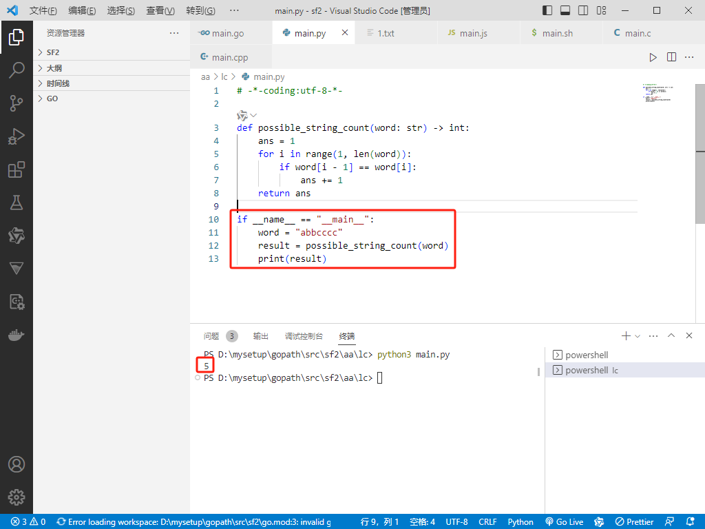705x529 pixels.
Task: Expand the 大纲 outline section
Action: [112, 68]
